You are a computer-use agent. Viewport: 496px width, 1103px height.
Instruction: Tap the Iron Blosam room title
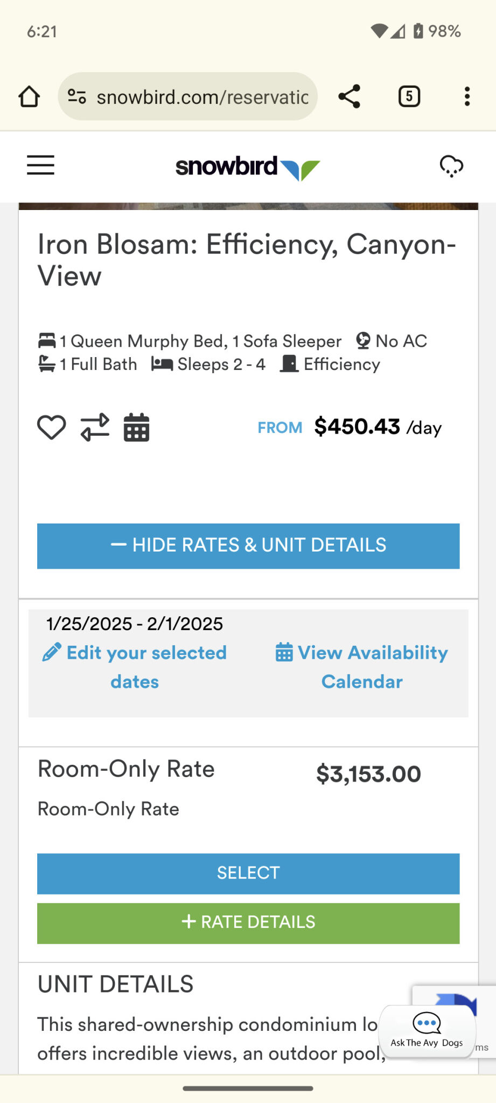(x=247, y=260)
